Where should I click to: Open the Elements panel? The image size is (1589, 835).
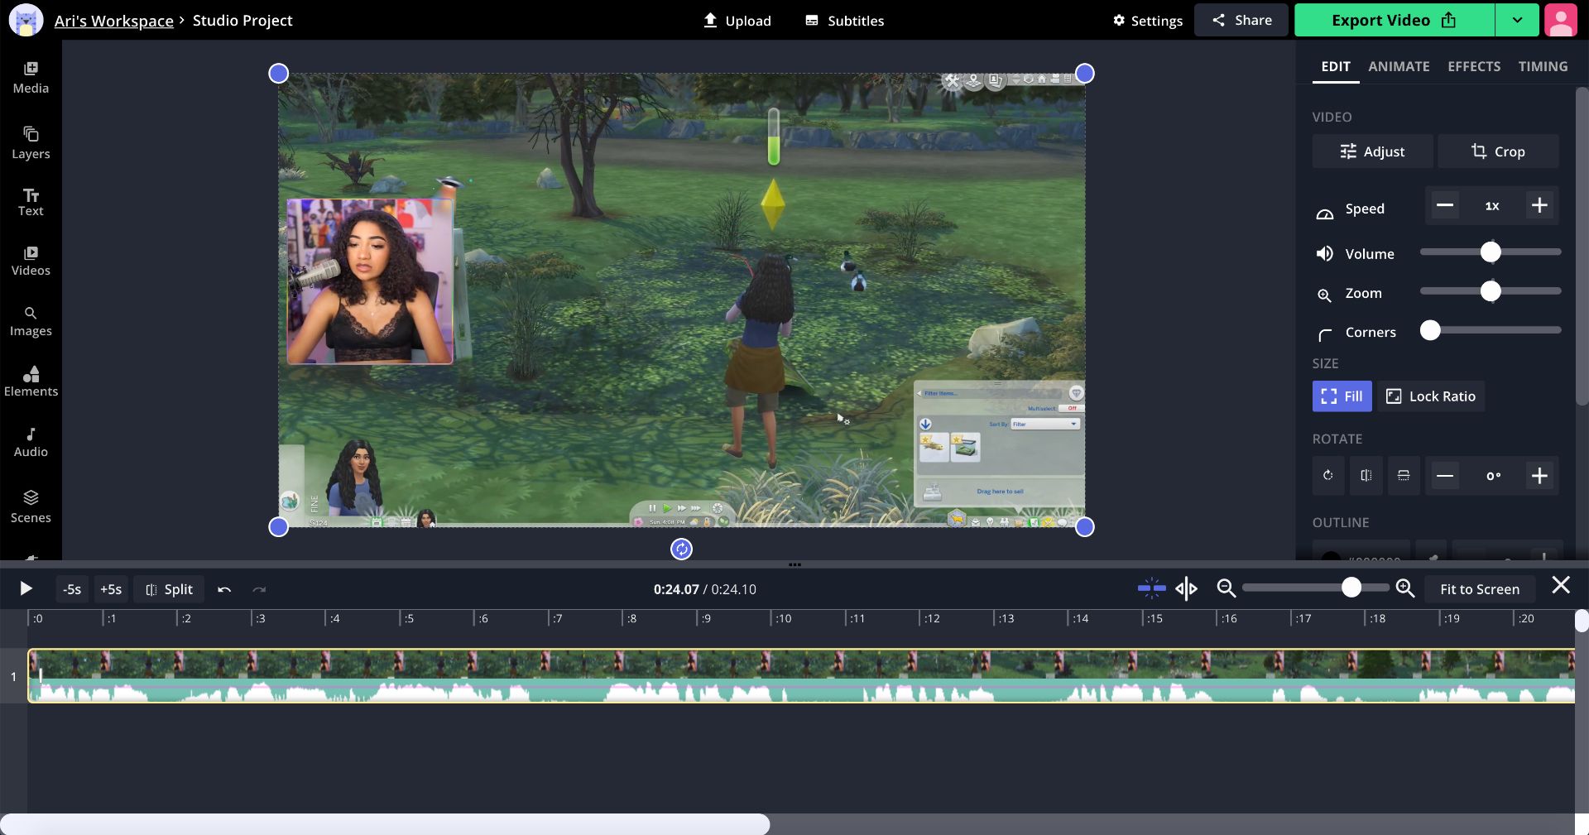[31, 381]
